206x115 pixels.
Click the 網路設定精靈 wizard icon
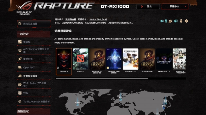click(20, 24)
